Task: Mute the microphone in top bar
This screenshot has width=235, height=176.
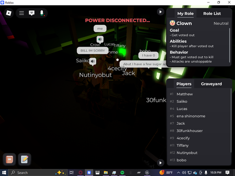Action: tap(42, 13)
